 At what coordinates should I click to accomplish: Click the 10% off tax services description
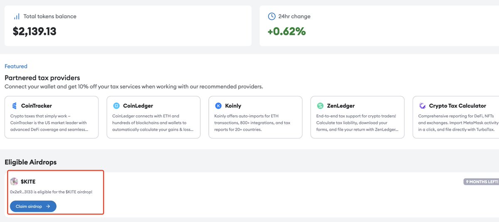[134, 87]
